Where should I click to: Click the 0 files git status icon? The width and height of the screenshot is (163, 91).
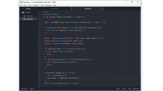136,89
